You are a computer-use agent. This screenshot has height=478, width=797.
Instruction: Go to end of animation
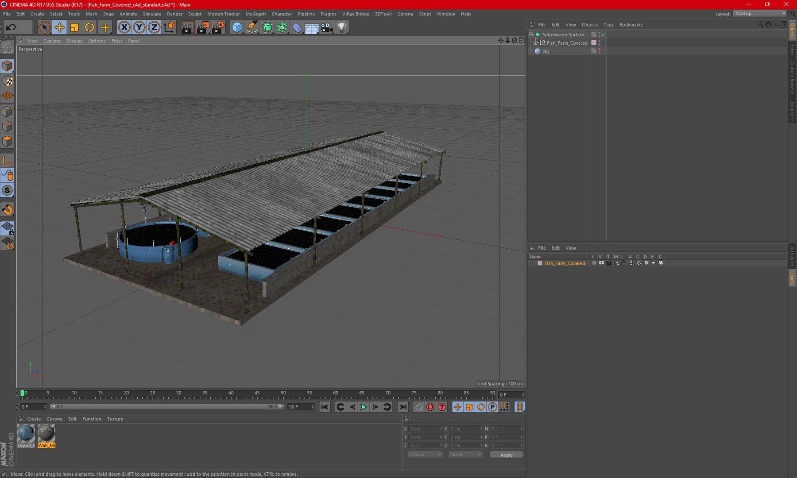point(402,407)
